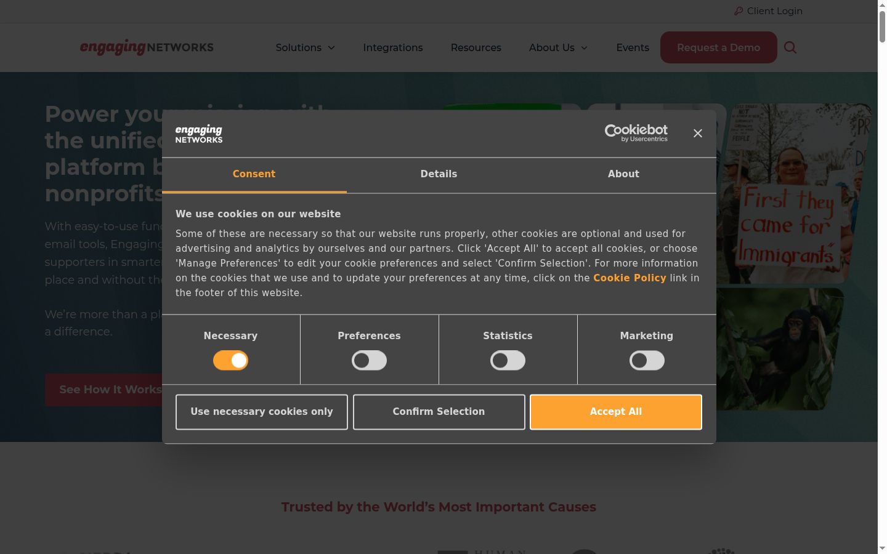This screenshot has height=554, width=887.
Task: Click 'Trusted by the World's Most Important Causes' heading
Action: 439,507
